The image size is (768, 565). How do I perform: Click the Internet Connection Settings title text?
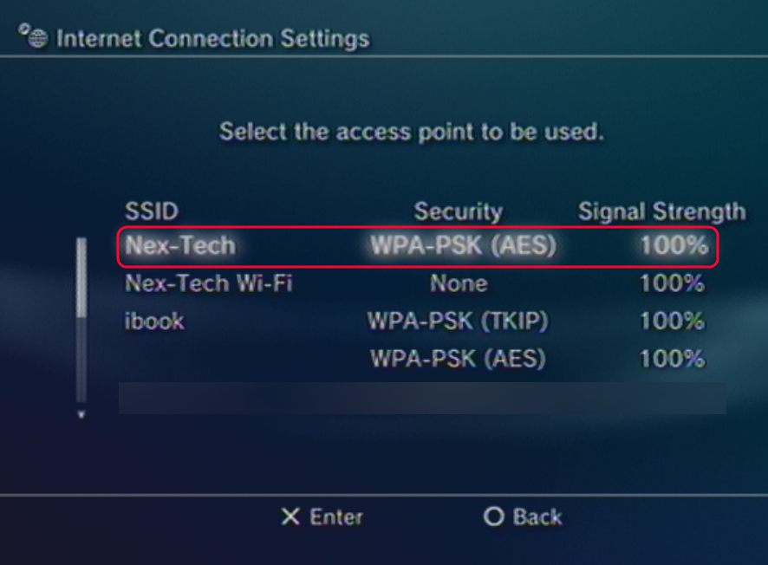(x=212, y=39)
